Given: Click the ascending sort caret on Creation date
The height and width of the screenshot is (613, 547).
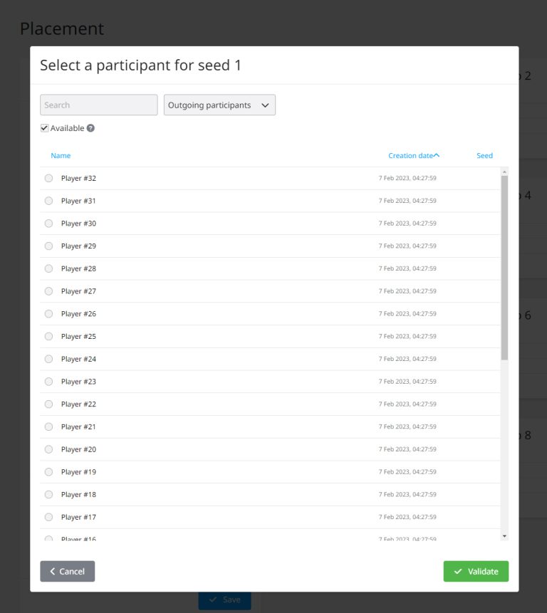Looking at the screenshot, I should coord(437,154).
